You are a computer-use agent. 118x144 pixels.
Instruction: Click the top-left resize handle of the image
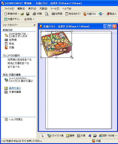(41, 31)
